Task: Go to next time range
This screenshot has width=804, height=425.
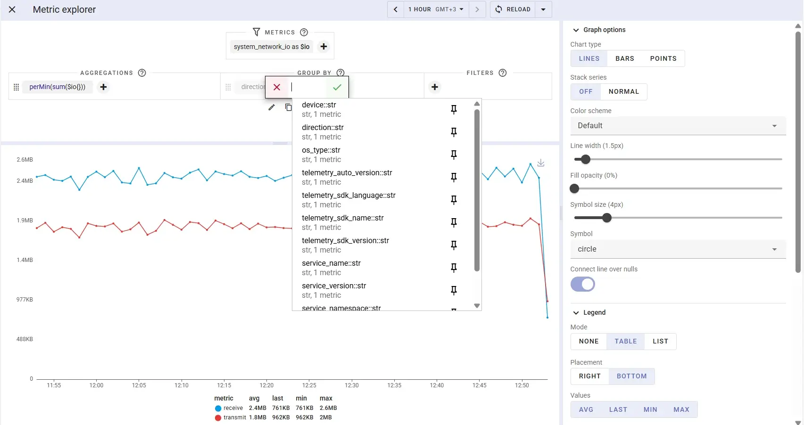Action: pos(477,9)
